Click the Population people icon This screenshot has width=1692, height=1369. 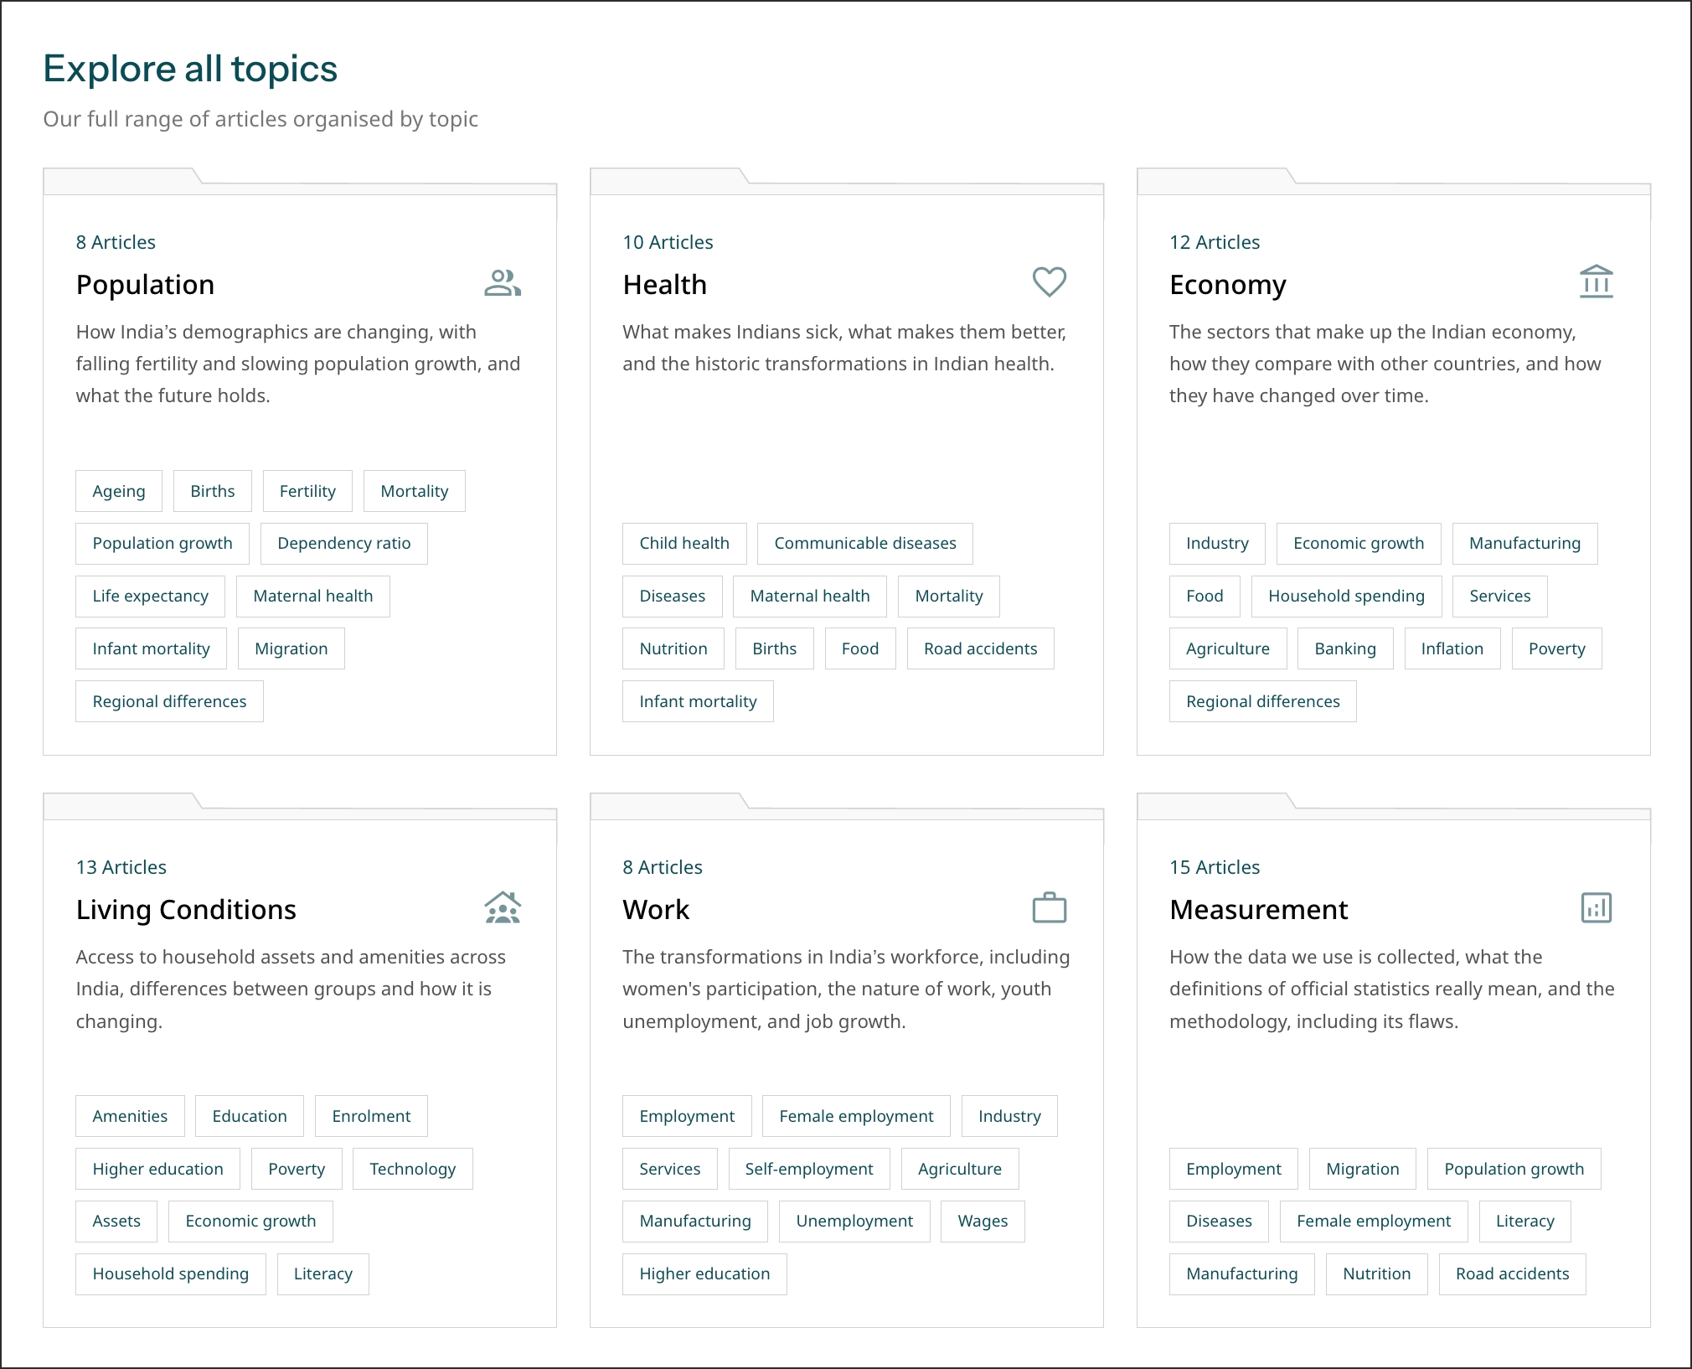pos(503,283)
